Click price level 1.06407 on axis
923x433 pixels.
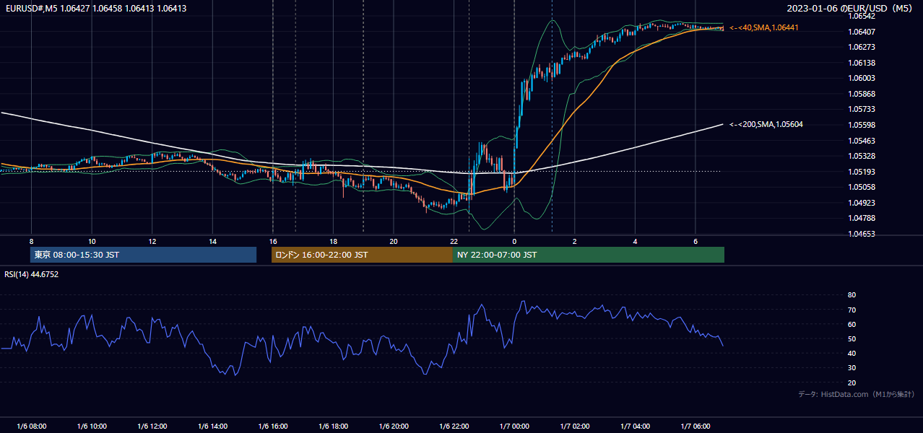point(861,32)
